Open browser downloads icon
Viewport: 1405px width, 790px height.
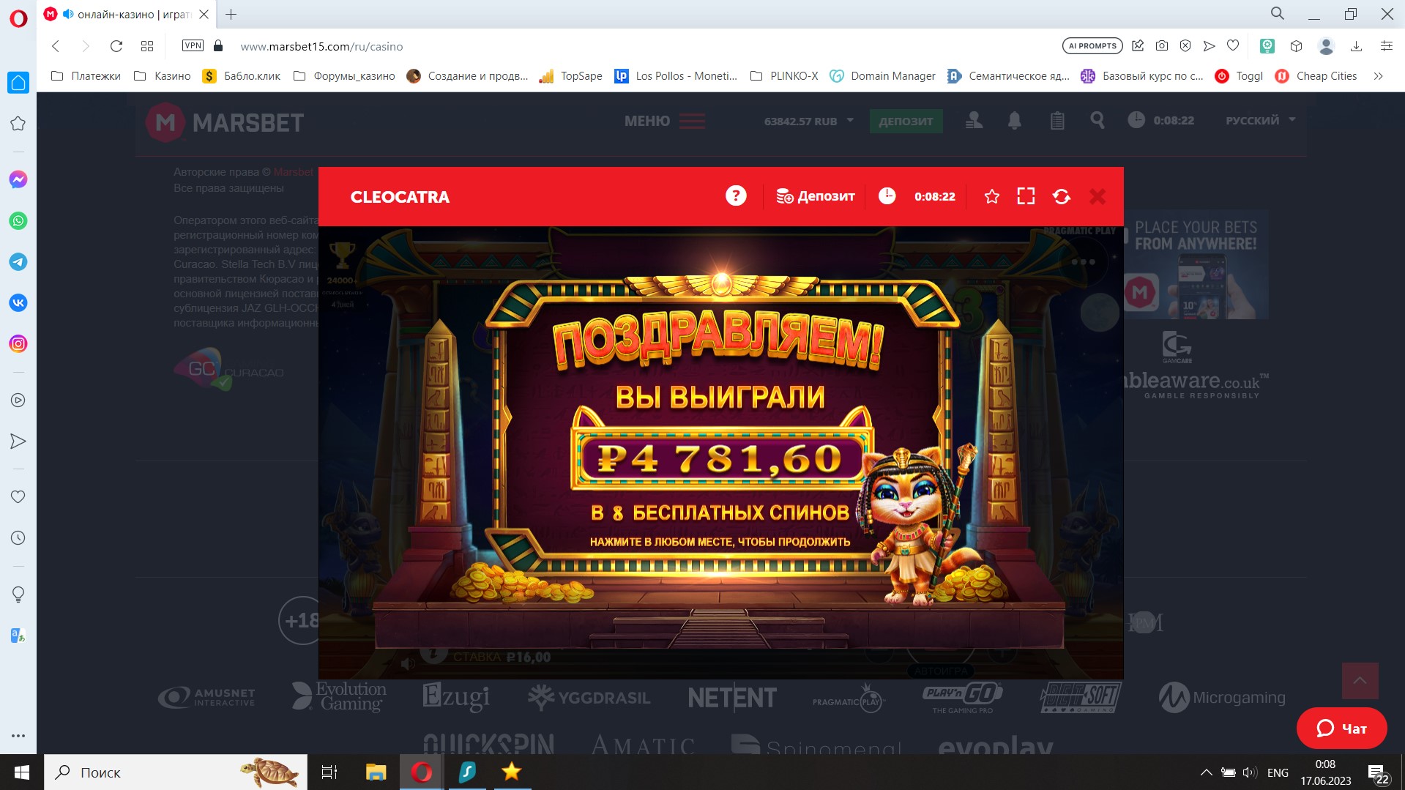(x=1356, y=46)
